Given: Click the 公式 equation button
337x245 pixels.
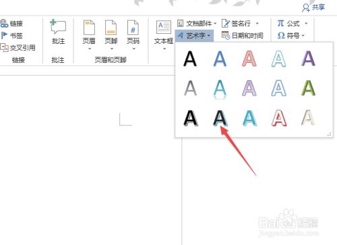Looking at the screenshot, I should tap(292, 23).
